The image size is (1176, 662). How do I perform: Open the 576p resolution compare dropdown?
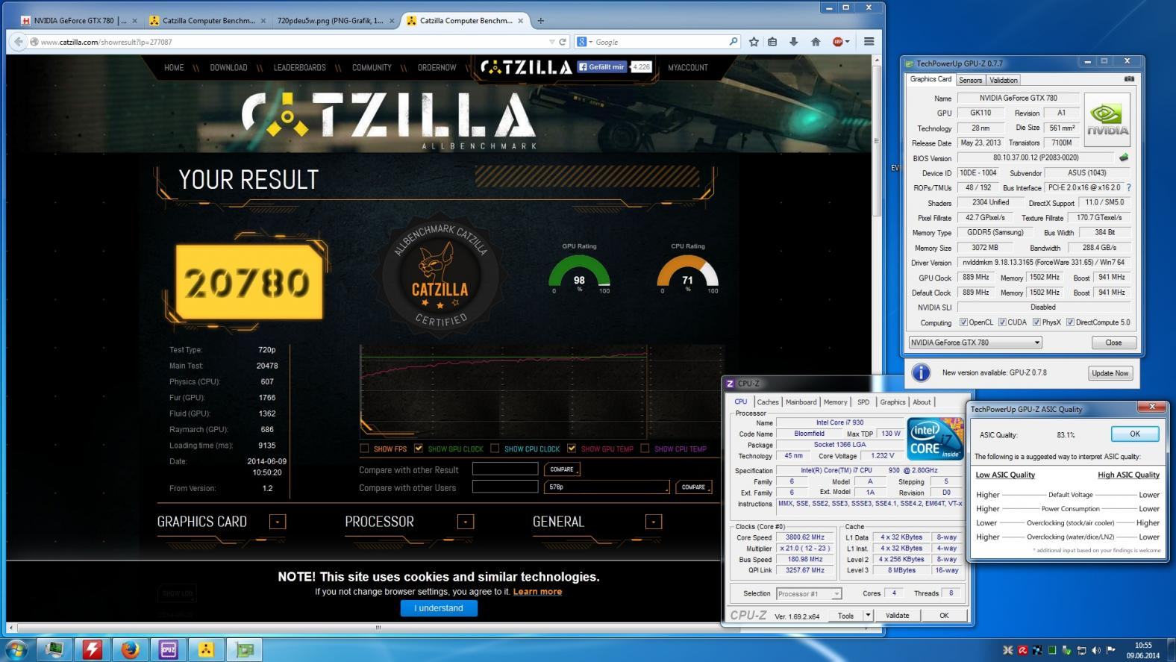coord(607,487)
